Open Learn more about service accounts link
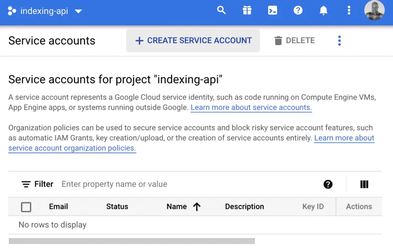Viewport: 393px width, 251px height. point(251,108)
